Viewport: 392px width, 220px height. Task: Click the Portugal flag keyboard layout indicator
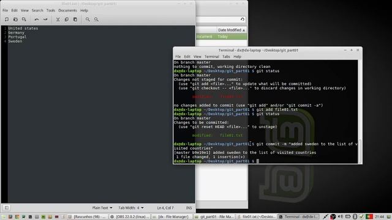(x=369, y=216)
